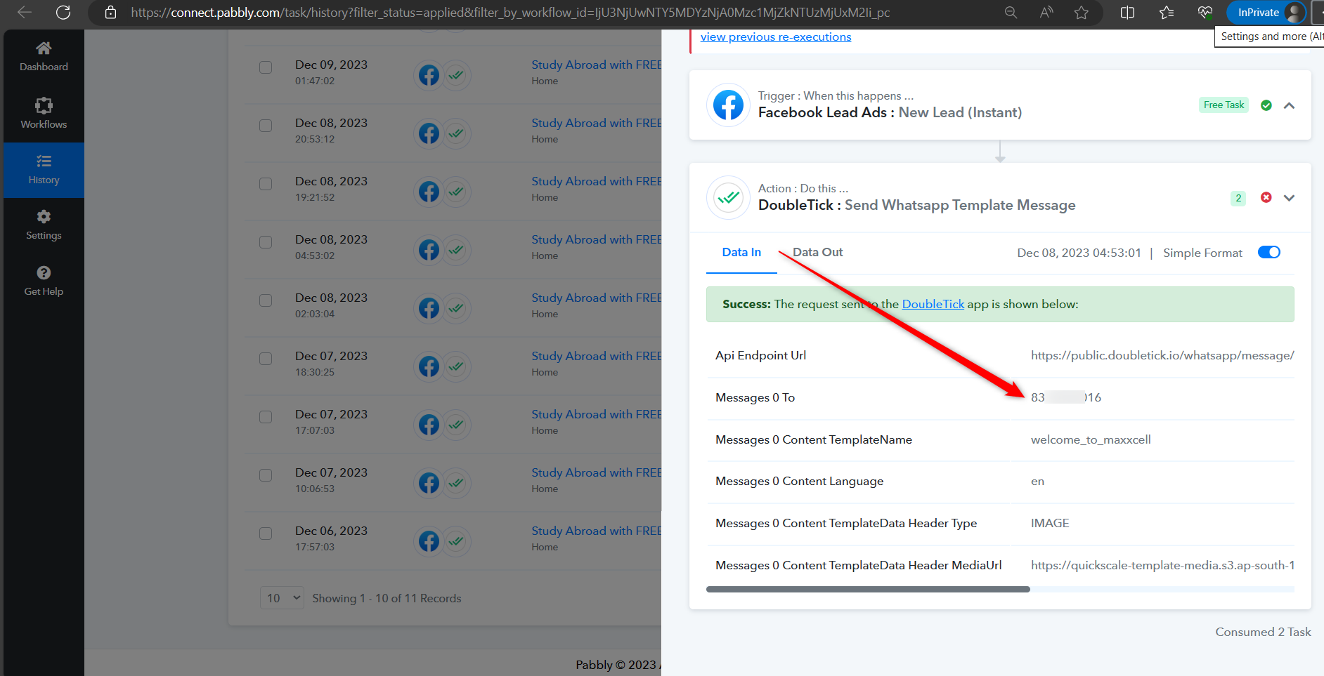Open the records per page dropdown
Screen dimensions: 1324x676
pyautogui.click(x=282, y=598)
